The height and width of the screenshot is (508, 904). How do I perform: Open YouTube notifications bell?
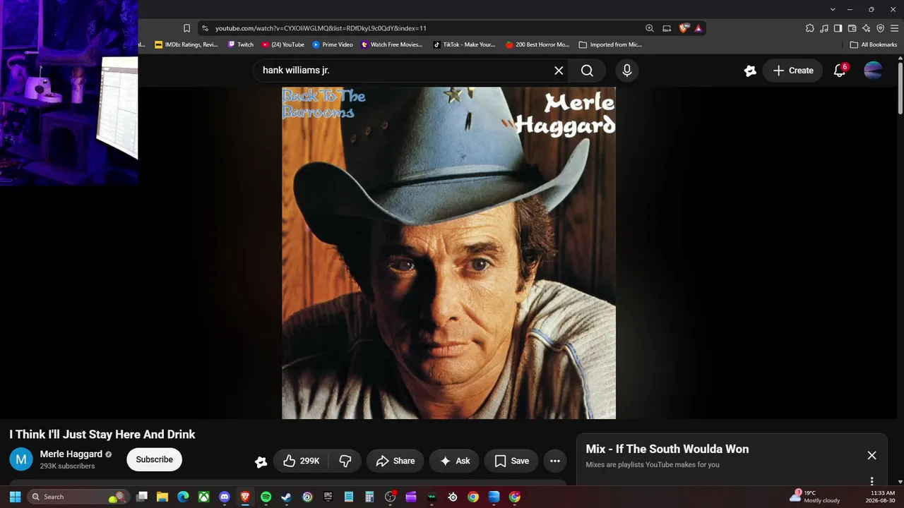point(840,71)
